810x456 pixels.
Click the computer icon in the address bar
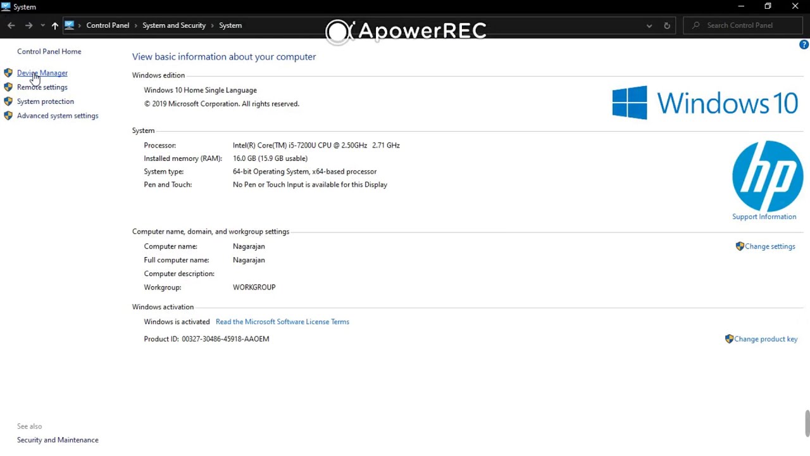click(70, 25)
